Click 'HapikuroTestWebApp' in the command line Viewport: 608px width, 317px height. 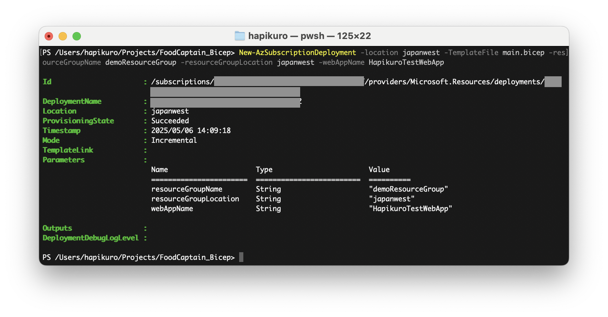click(x=406, y=62)
